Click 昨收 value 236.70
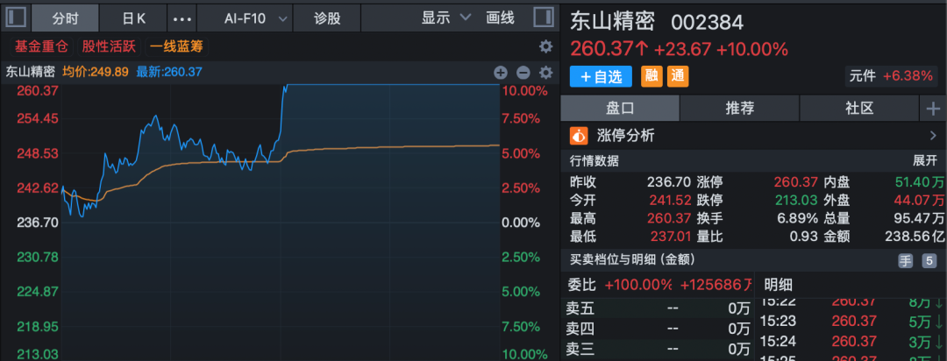Screen dimensions: 947x361 pyautogui.click(x=667, y=181)
